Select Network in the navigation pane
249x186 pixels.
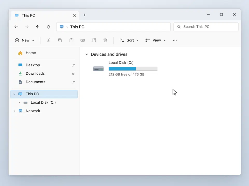click(x=44, y=111)
